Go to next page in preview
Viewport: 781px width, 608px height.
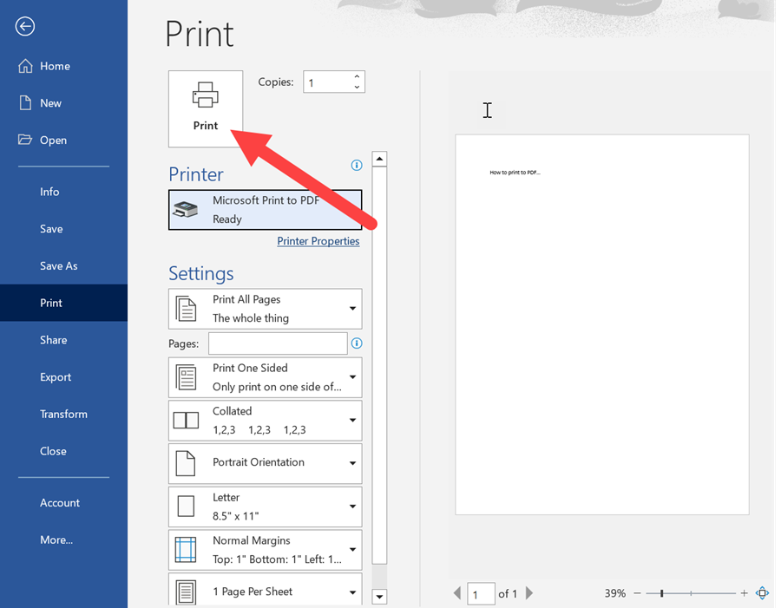(529, 593)
